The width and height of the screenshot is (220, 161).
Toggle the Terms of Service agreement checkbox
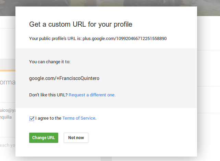(32, 119)
